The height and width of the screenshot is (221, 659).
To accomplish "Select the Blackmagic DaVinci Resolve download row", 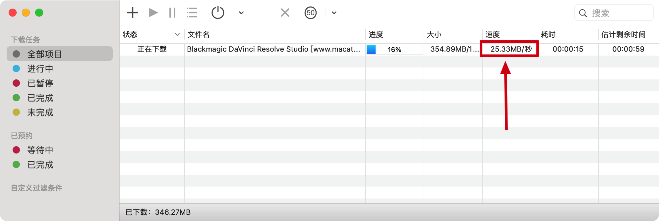I will (274, 49).
